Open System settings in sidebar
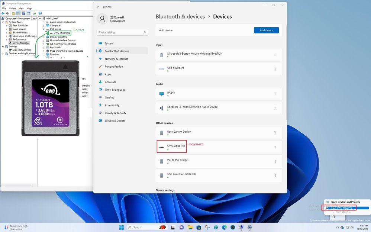 (122, 43)
